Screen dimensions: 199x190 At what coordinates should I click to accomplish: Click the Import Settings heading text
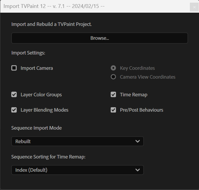[x=28, y=53]
